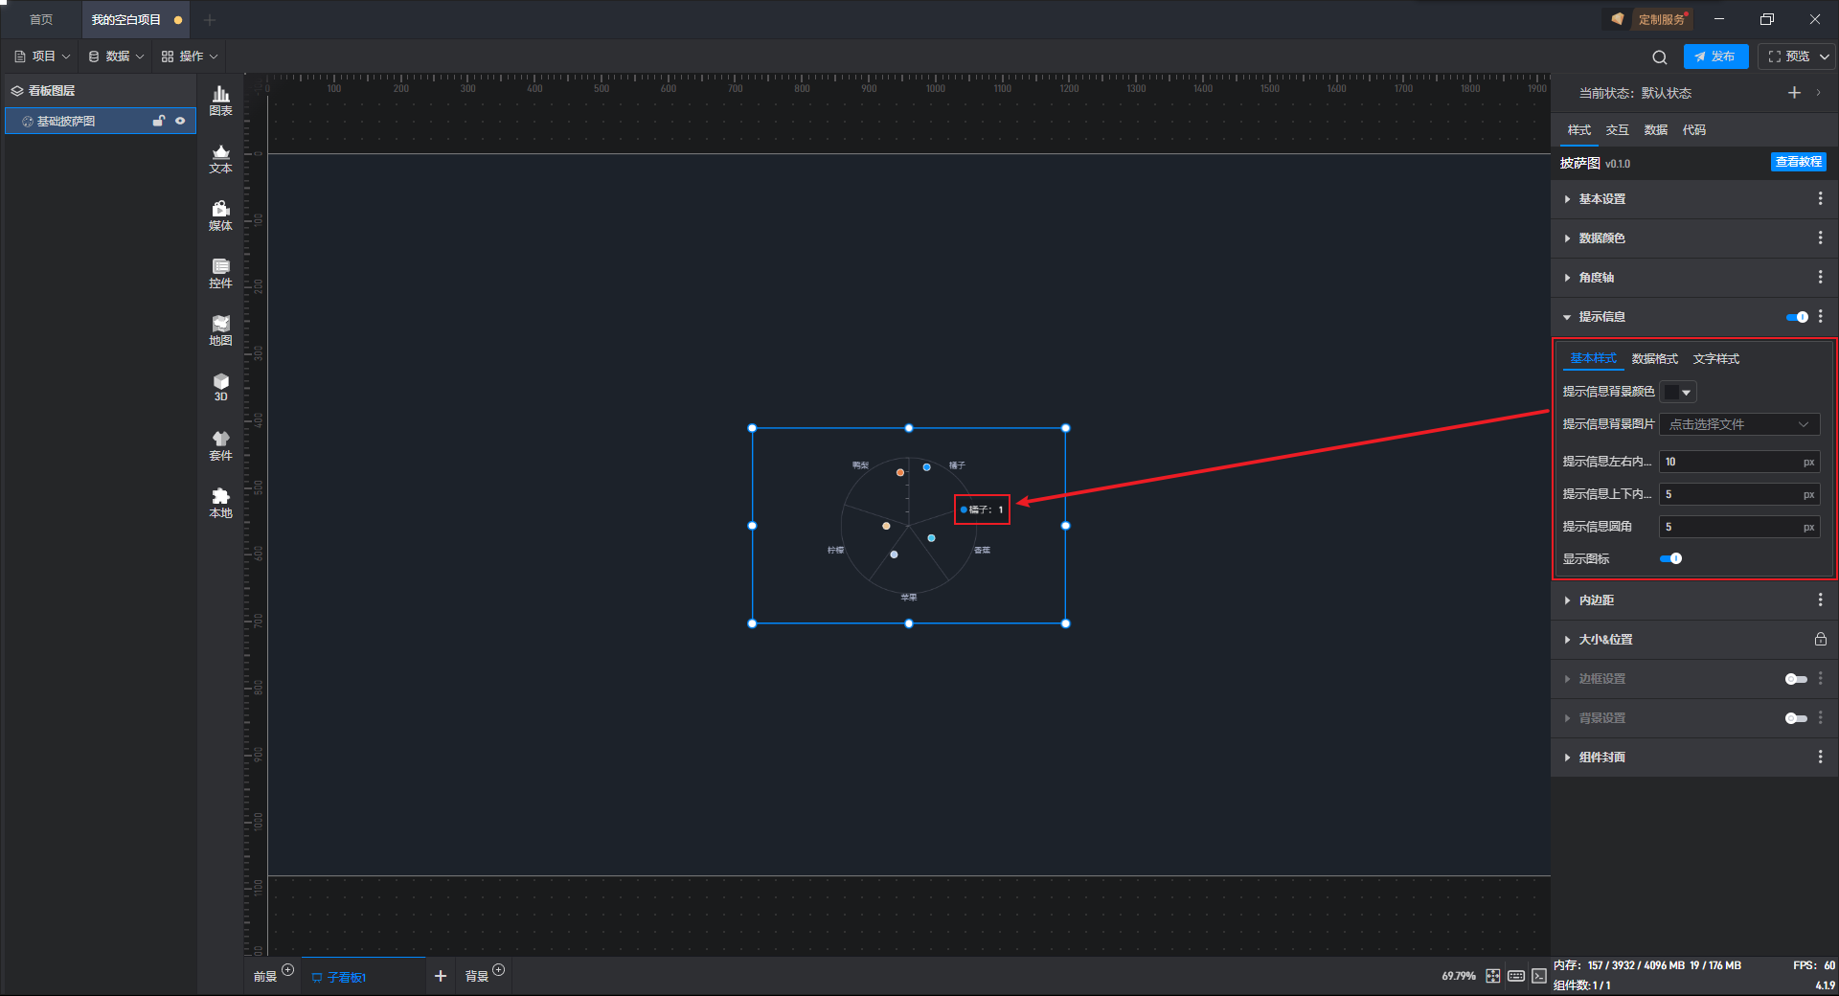
Task: Click the 69.79% zoom level
Action: click(1459, 976)
